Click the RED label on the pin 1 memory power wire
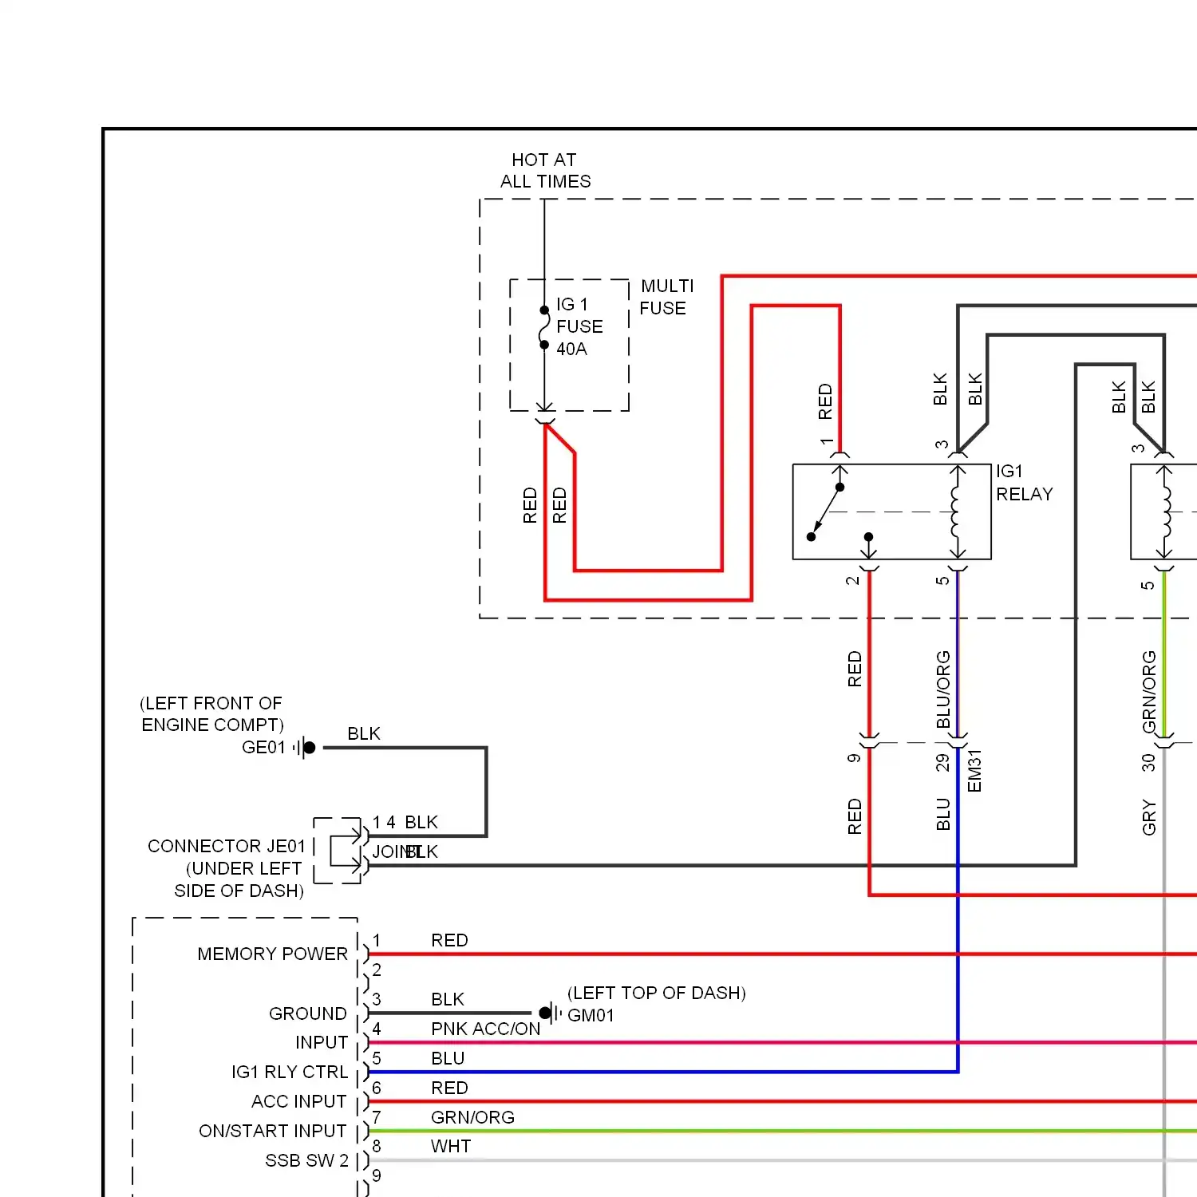 pos(449,940)
